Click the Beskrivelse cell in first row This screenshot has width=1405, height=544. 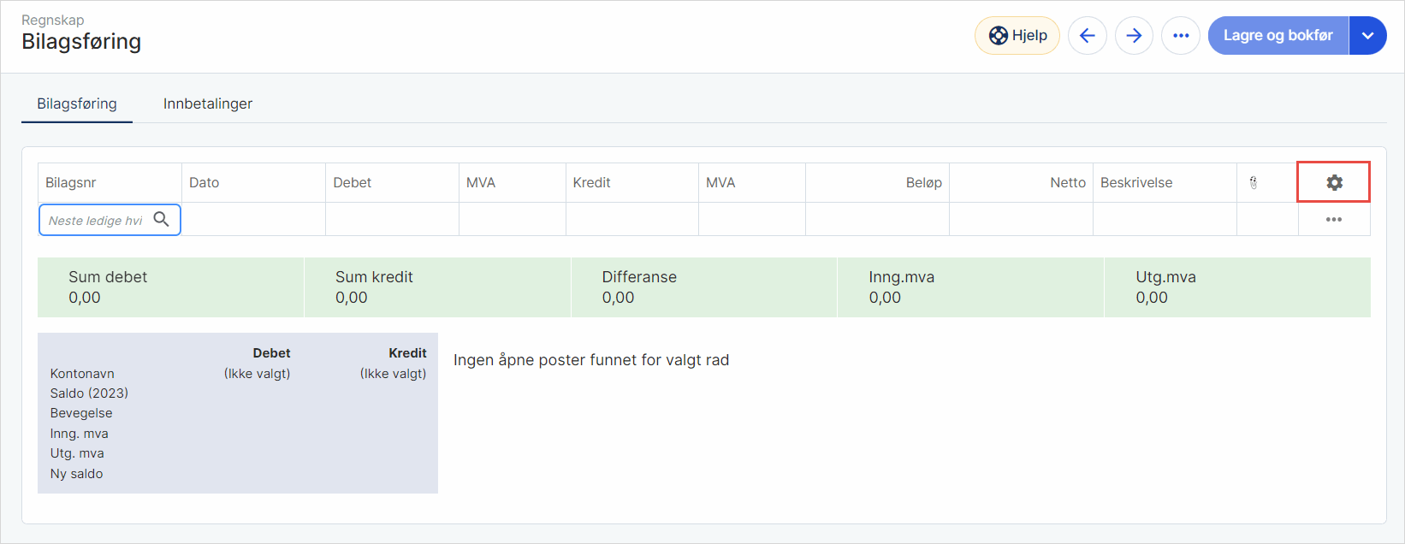point(1165,220)
